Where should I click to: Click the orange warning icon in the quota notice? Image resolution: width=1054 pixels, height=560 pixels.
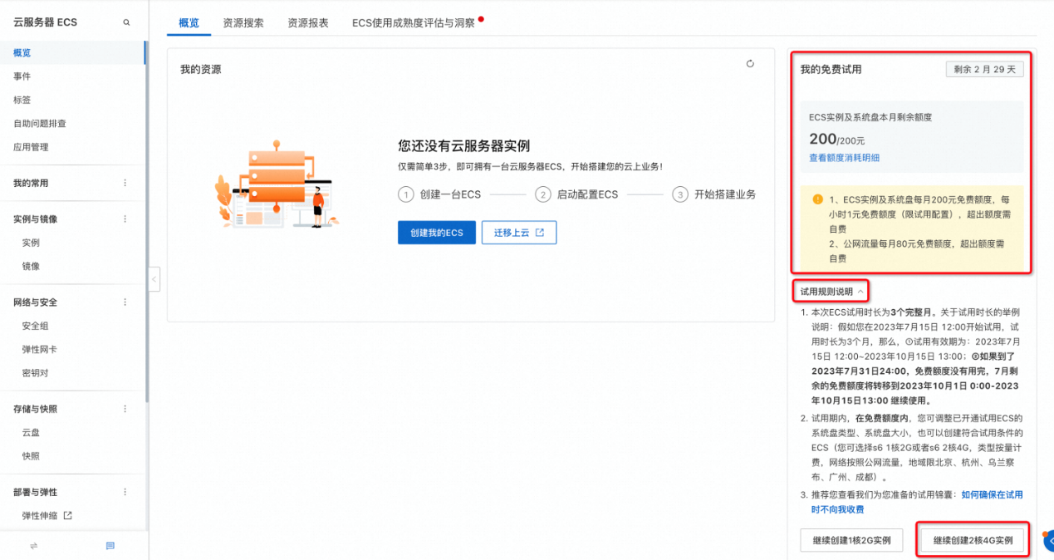pos(817,199)
